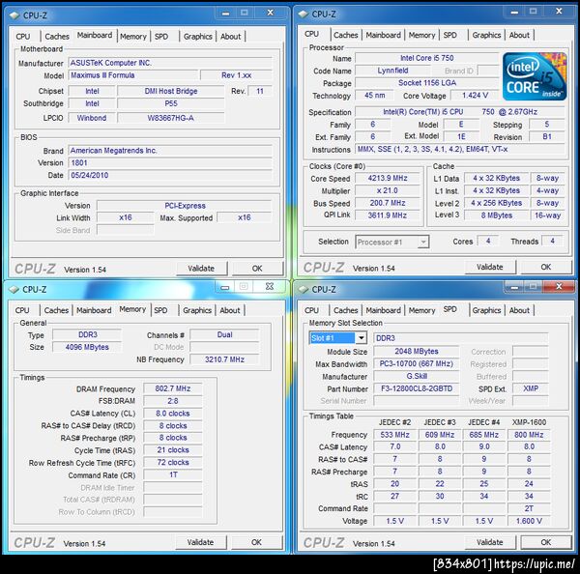Click OK in the Memory window

[x=256, y=542]
